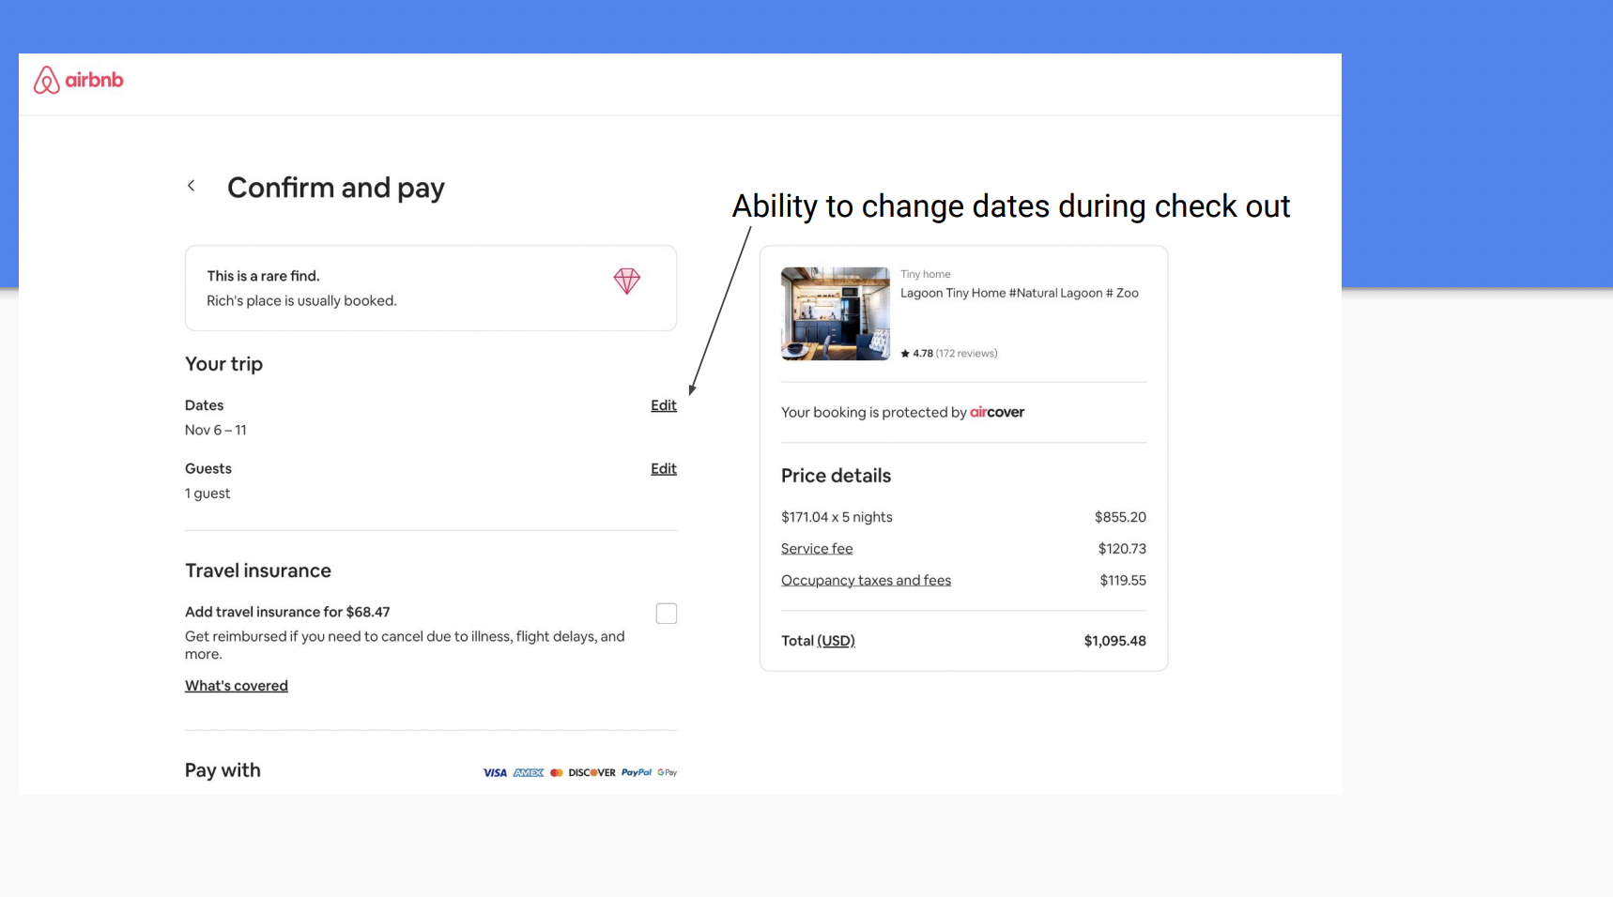Click the Confirm and pay heading
The width and height of the screenshot is (1613, 897).
tap(336, 188)
